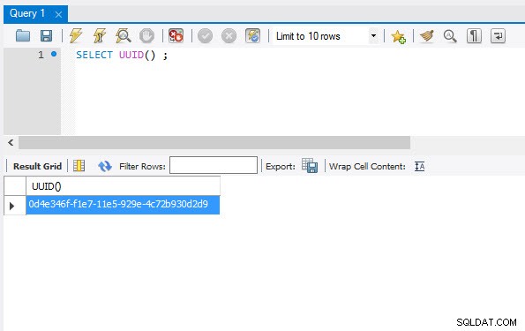Image resolution: width=525 pixels, height=331 pixels.
Task: Refresh the result data icon
Action: point(105,166)
